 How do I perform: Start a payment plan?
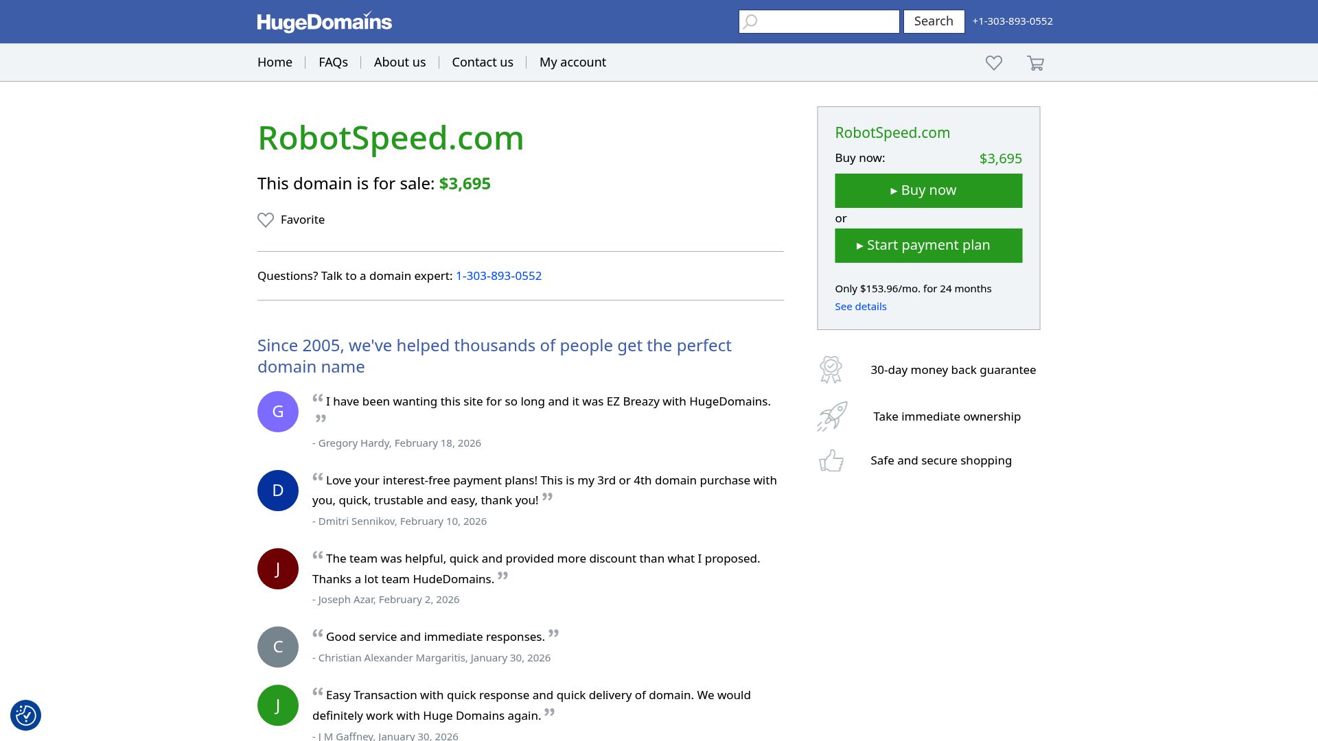[x=928, y=245]
